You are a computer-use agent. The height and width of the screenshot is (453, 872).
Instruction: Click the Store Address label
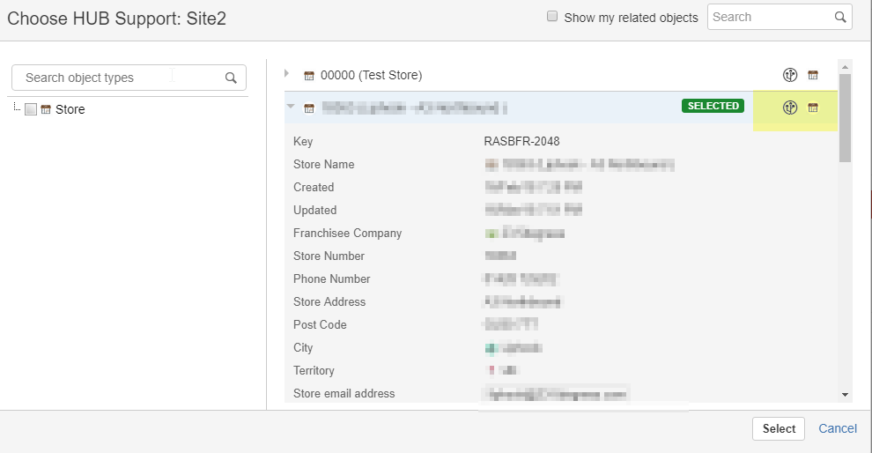click(329, 301)
